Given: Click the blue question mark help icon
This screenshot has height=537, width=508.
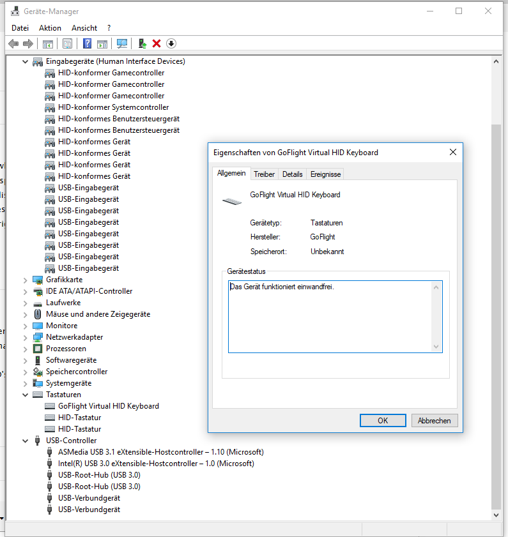Looking at the screenshot, I should (x=88, y=43).
